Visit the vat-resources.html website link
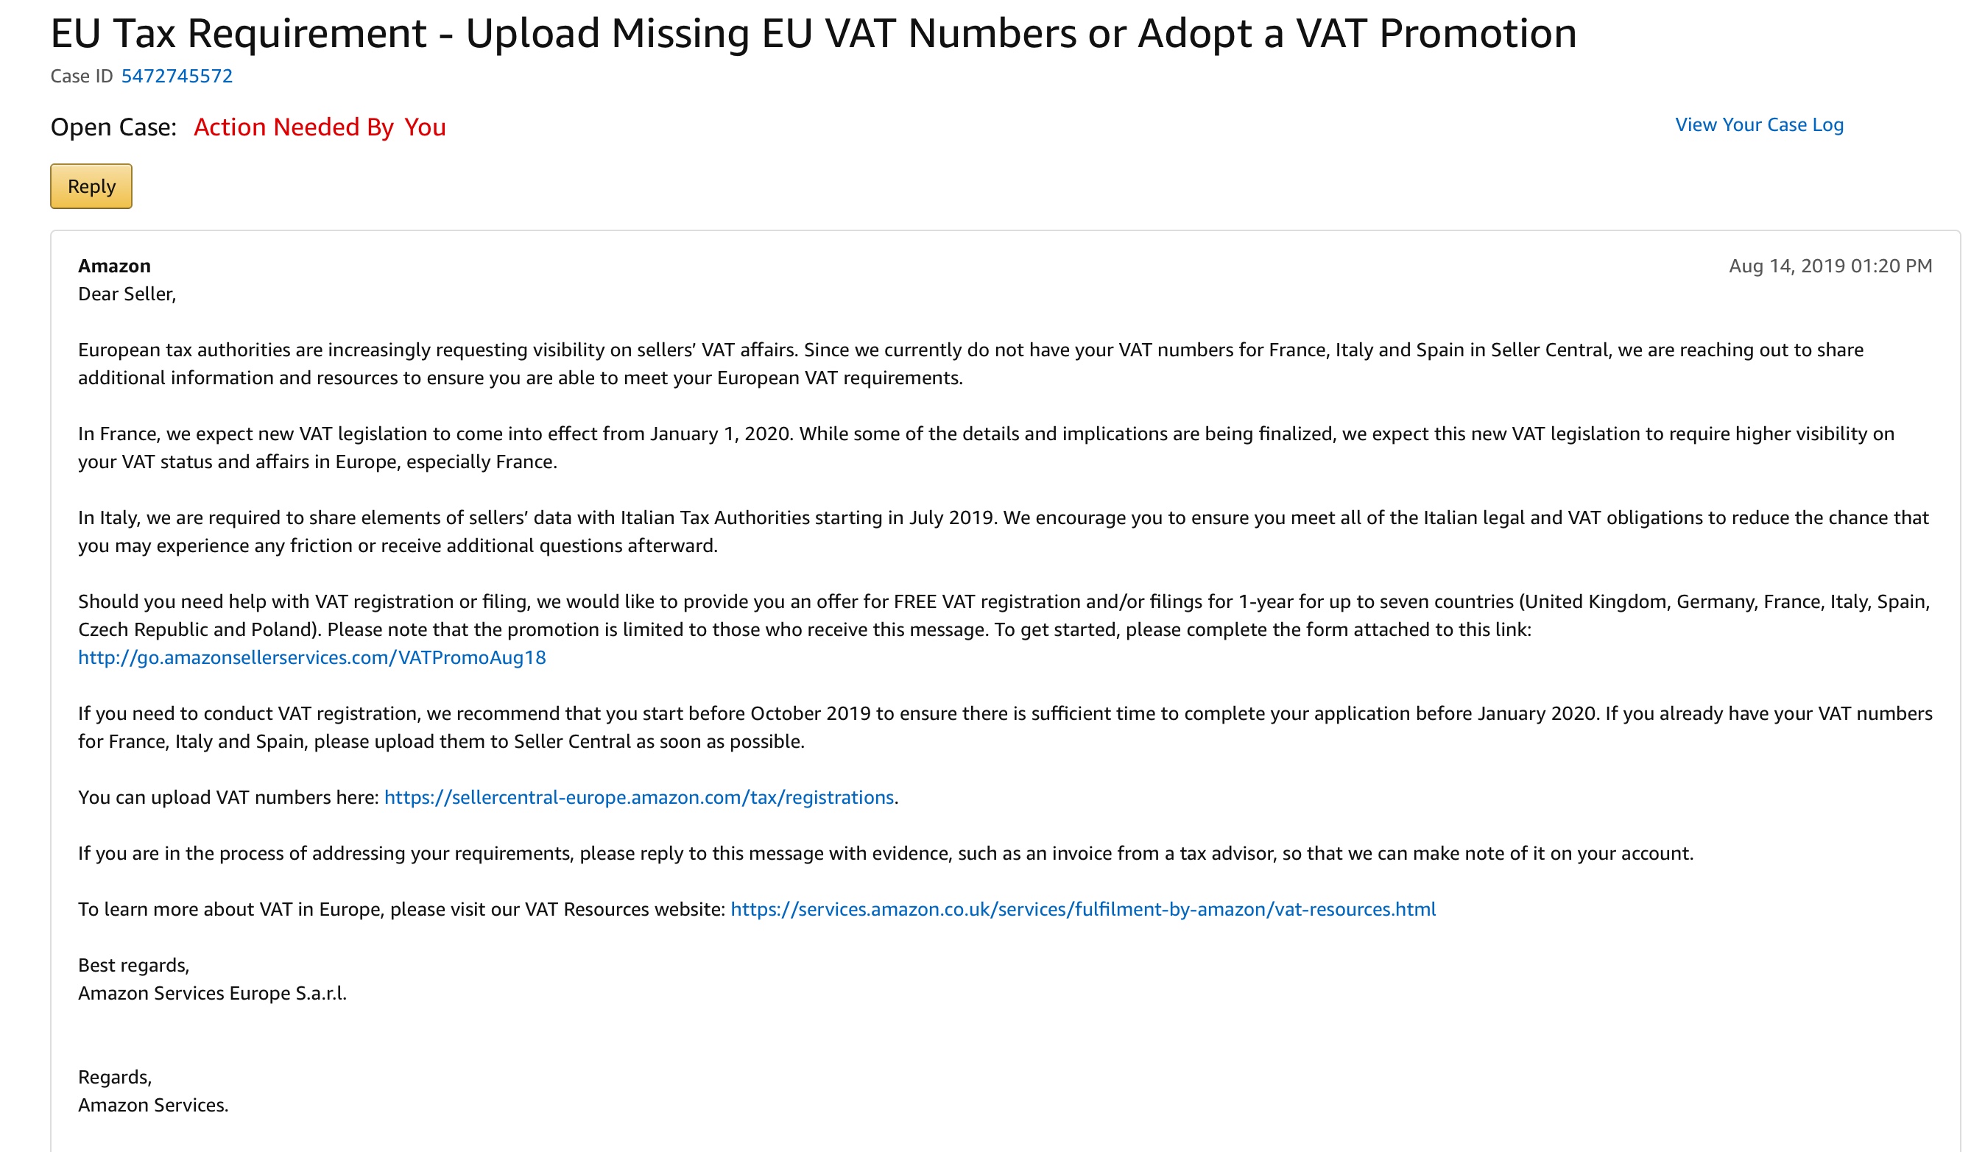Screen dimensions: 1985x1152 click(1082, 910)
